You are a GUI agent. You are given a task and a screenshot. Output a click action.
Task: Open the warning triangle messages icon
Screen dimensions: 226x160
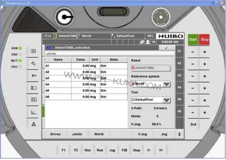[x=34, y=124]
